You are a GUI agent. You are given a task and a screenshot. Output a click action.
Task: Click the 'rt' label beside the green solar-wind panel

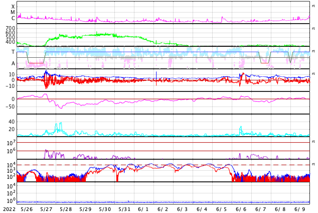313,29
